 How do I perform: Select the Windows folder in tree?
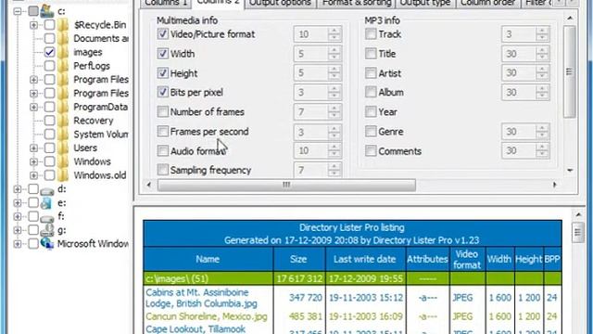click(92, 161)
